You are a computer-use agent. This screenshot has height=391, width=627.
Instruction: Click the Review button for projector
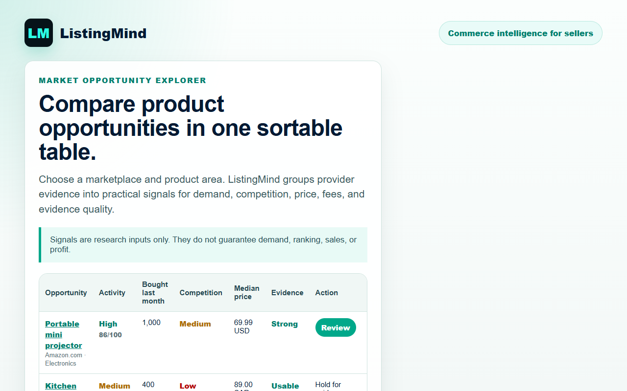tap(336, 327)
